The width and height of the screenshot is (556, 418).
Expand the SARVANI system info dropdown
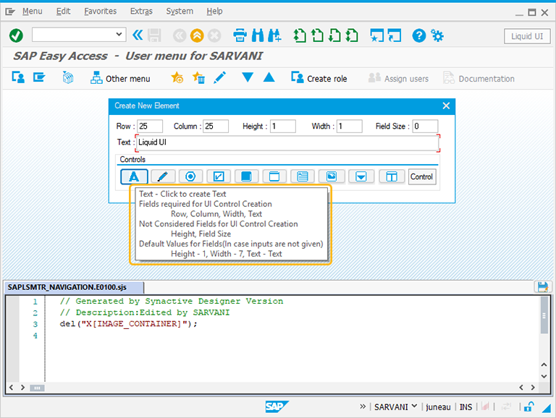coord(414,406)
